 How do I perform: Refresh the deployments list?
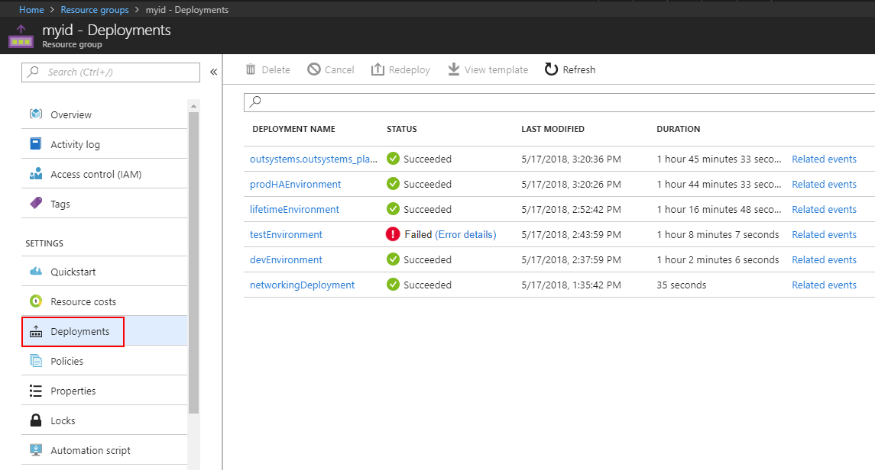(569, 69)
